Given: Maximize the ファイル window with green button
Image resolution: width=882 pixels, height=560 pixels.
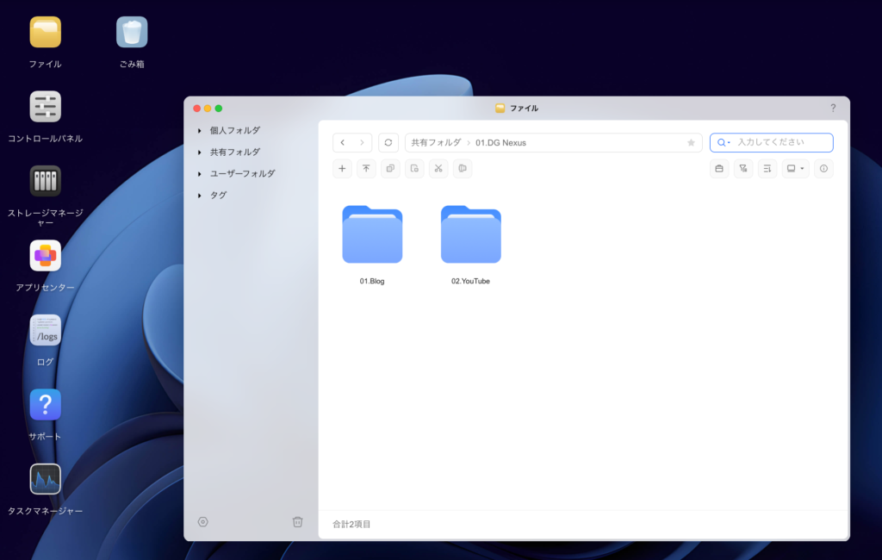Looking at the screenshot, I should click(219, 108).
